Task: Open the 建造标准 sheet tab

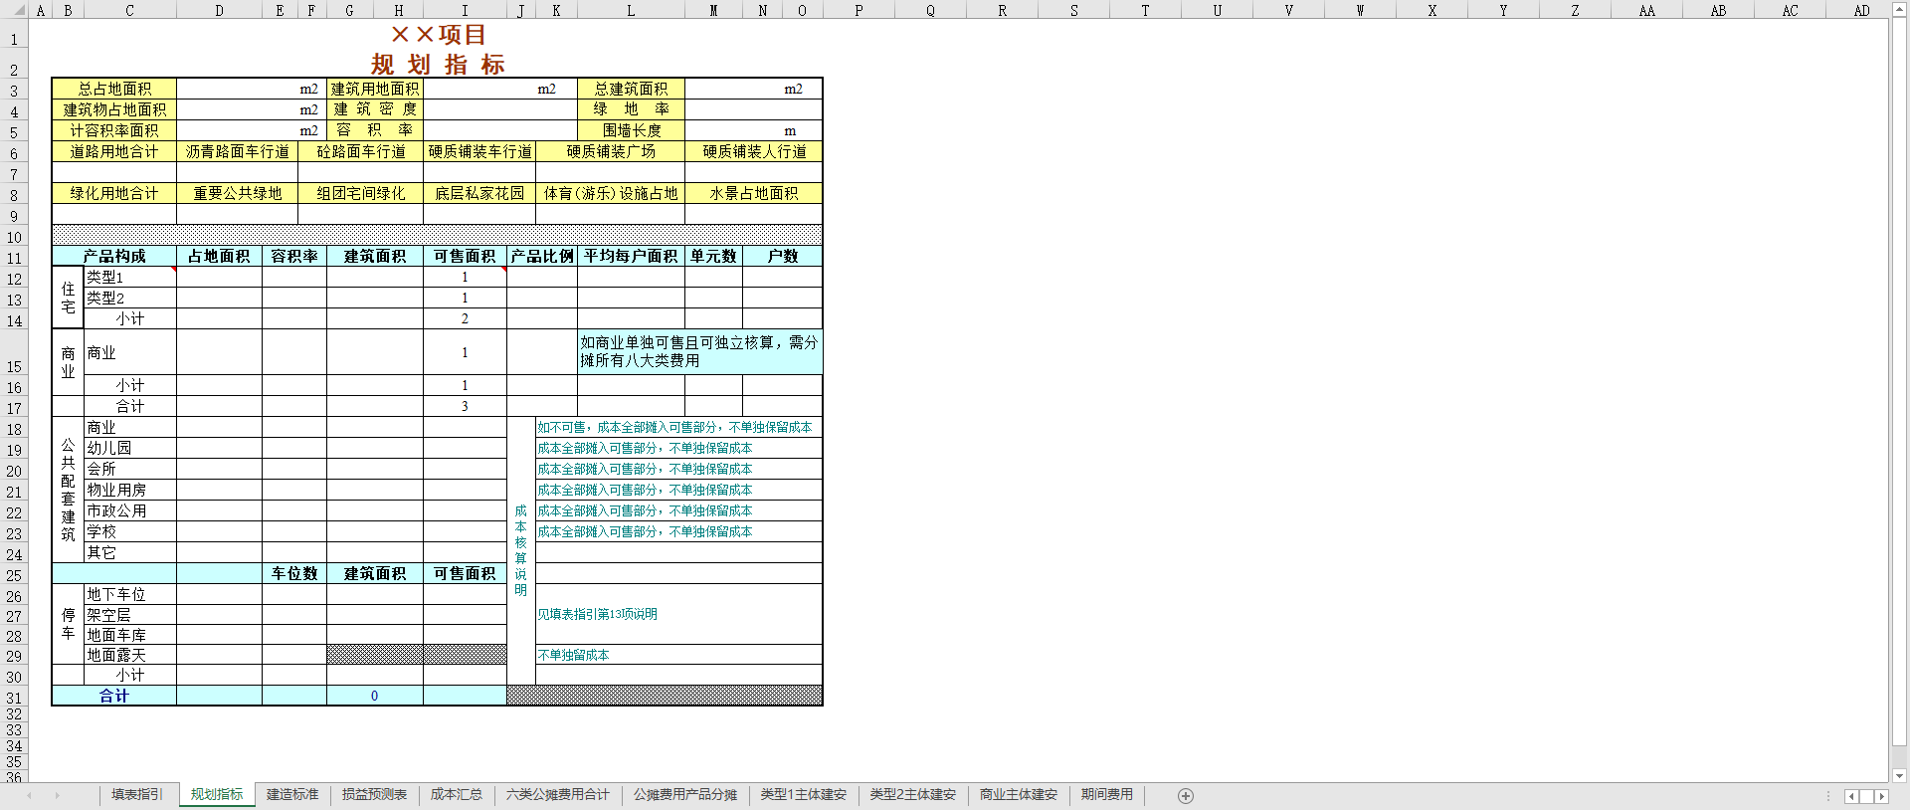Action: pyautogui.click(x=292, y=794)
